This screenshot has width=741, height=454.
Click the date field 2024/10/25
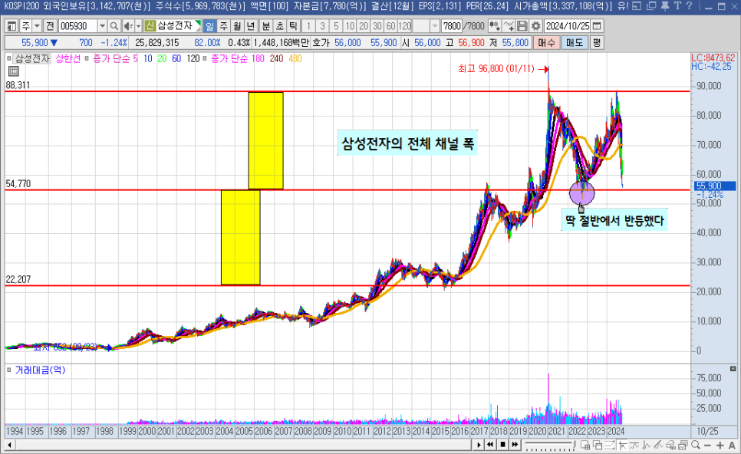tap(568, 26)
